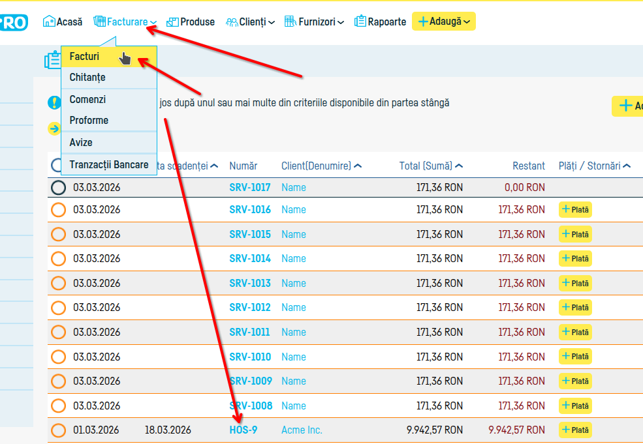Select the HOS-9 invoice row checkbox
The image size is (643, 444).
point(59,430)
